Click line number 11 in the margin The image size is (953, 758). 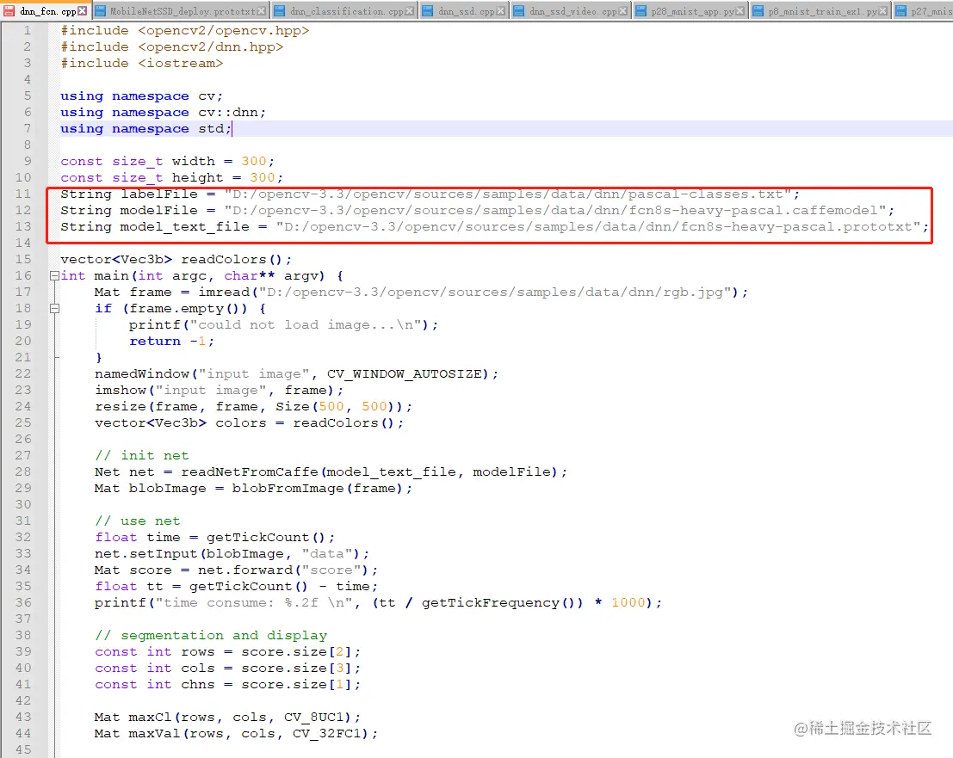(23, 194)
